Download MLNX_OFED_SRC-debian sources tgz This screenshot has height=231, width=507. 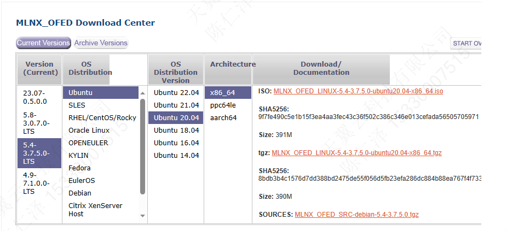pos(356,215)
